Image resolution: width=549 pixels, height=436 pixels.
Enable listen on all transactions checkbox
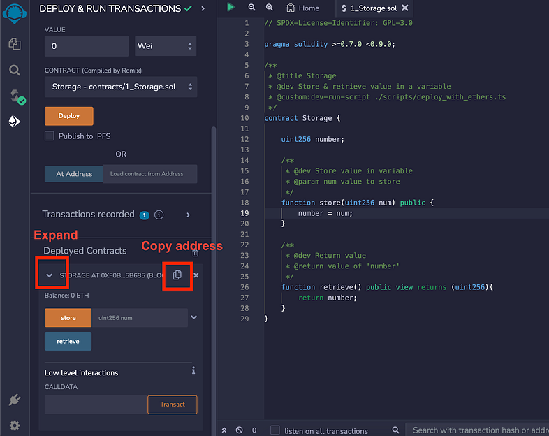point(275,430)
